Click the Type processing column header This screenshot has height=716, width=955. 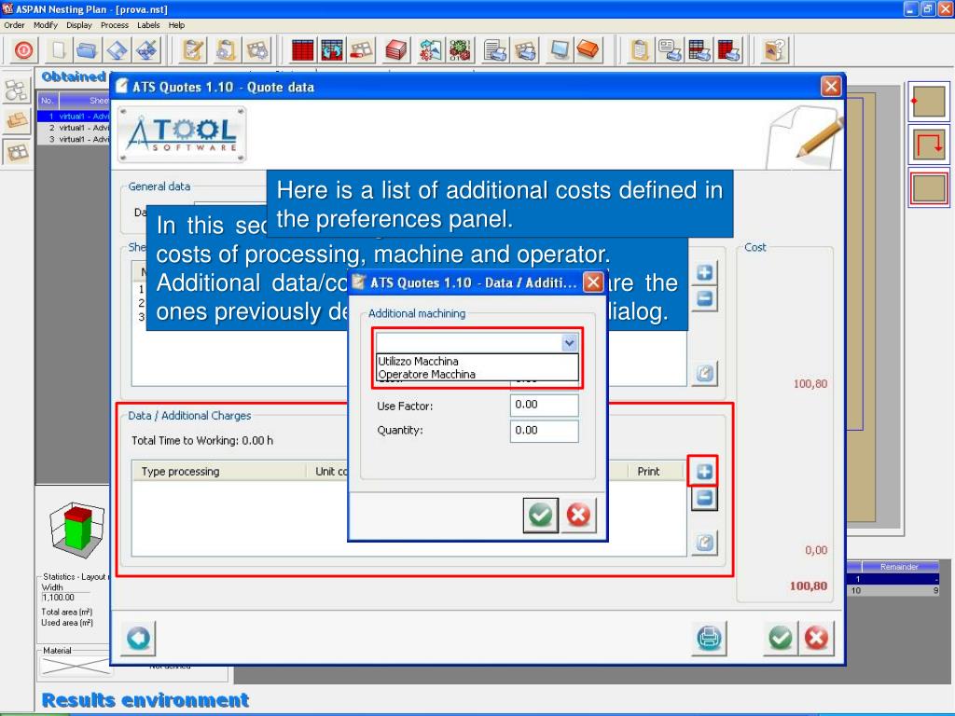pos(219,471)
